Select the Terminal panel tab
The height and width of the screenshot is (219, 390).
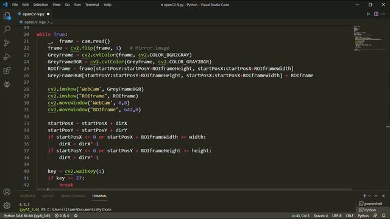tap(99, 196)
